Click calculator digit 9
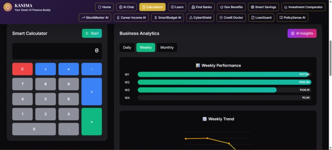This screenshot has width=332, height=150. (x=69, y=84)
